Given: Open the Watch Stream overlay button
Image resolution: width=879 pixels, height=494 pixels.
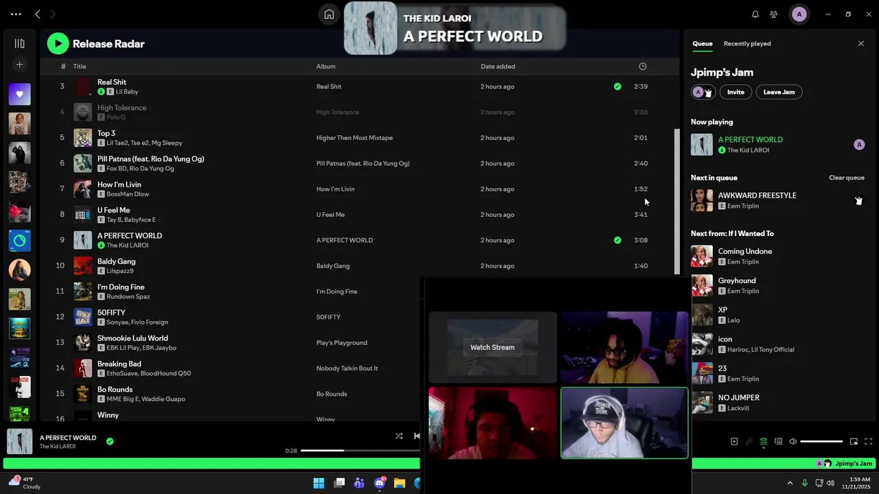Looking at the screenshot, I should (492, 347).
